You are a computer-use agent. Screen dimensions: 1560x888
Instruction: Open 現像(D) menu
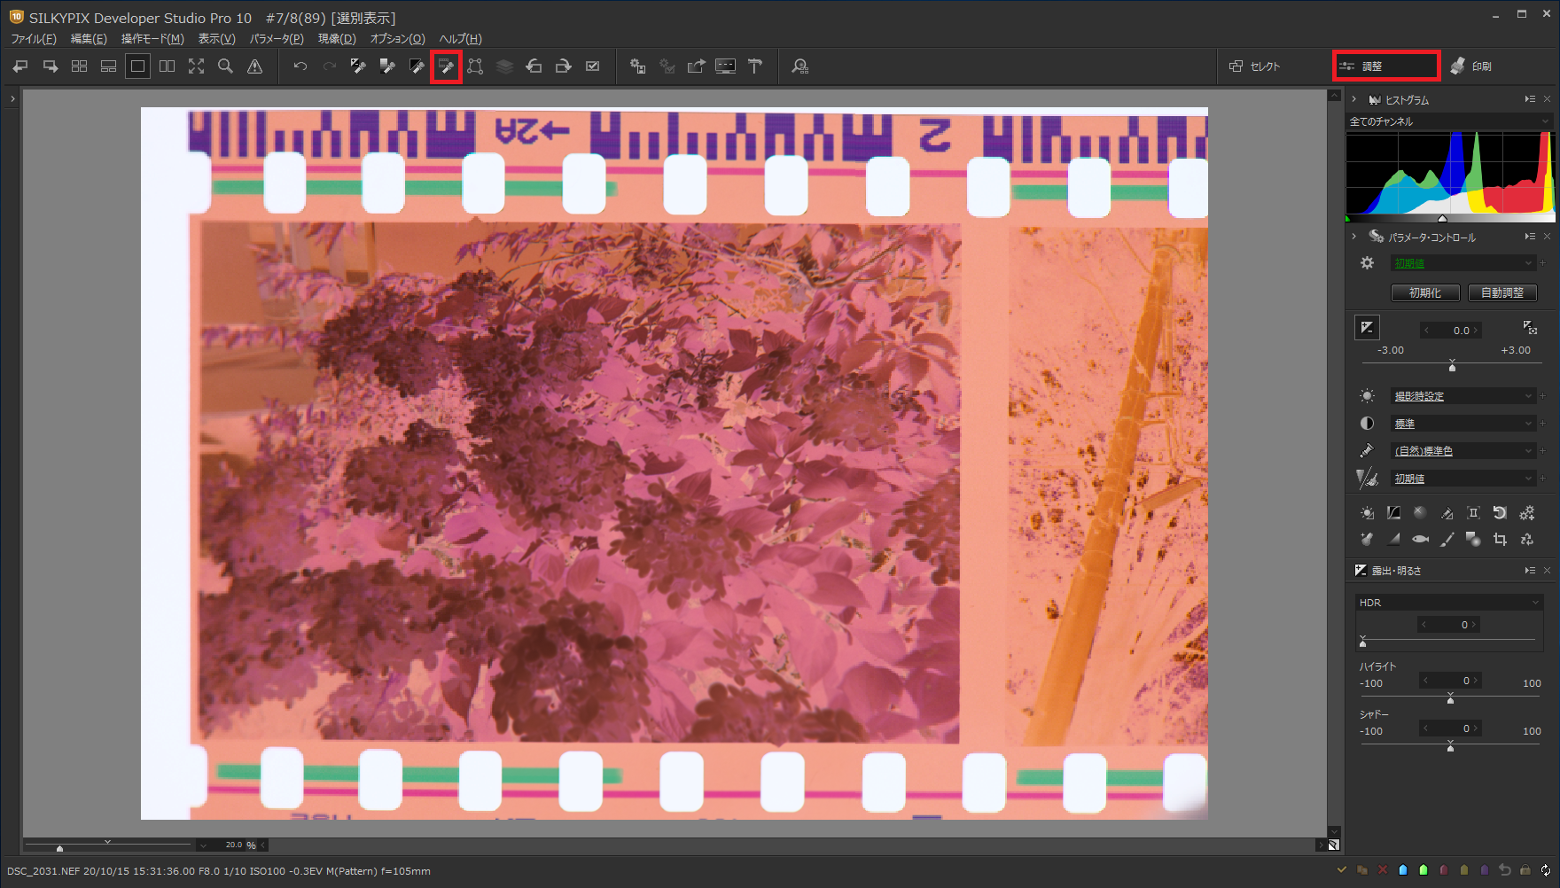tap(337, 39)
